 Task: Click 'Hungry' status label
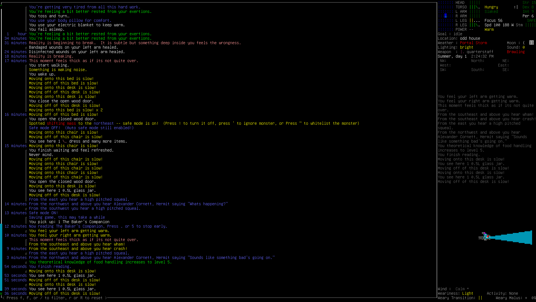click(491, 7)
